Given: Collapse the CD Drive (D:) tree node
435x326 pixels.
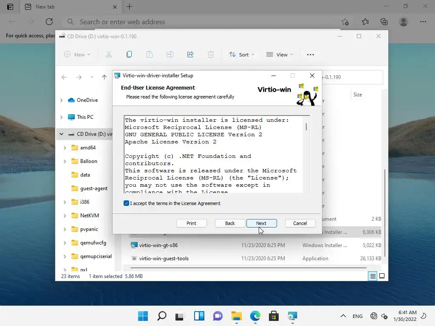Looking at the screenshot, I should [x=61, y=134].
